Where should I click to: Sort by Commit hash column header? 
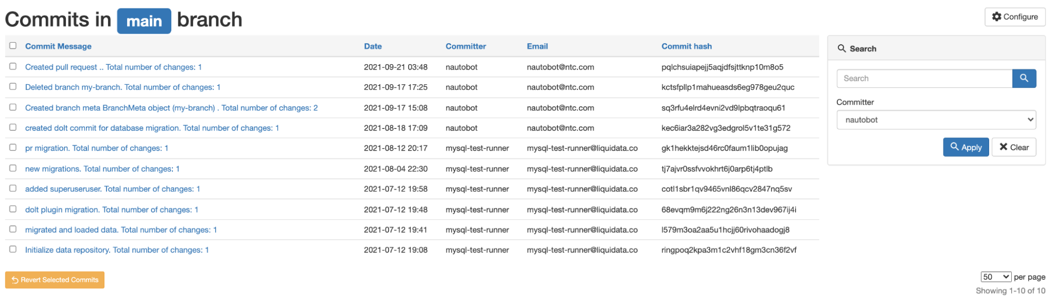click(x=686, y=46)
